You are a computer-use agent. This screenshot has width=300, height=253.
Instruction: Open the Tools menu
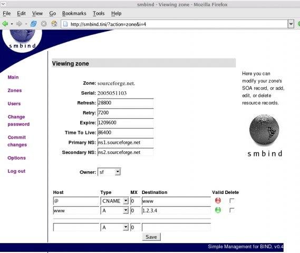99,13
